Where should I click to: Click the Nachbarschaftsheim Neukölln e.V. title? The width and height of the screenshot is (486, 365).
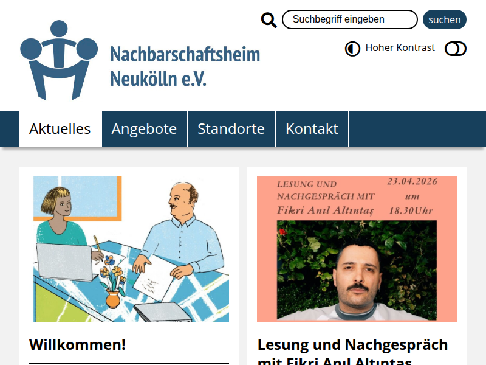point(185,66)
